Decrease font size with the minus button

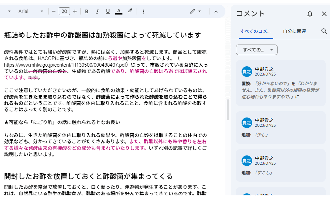click(x=54, y=11)
